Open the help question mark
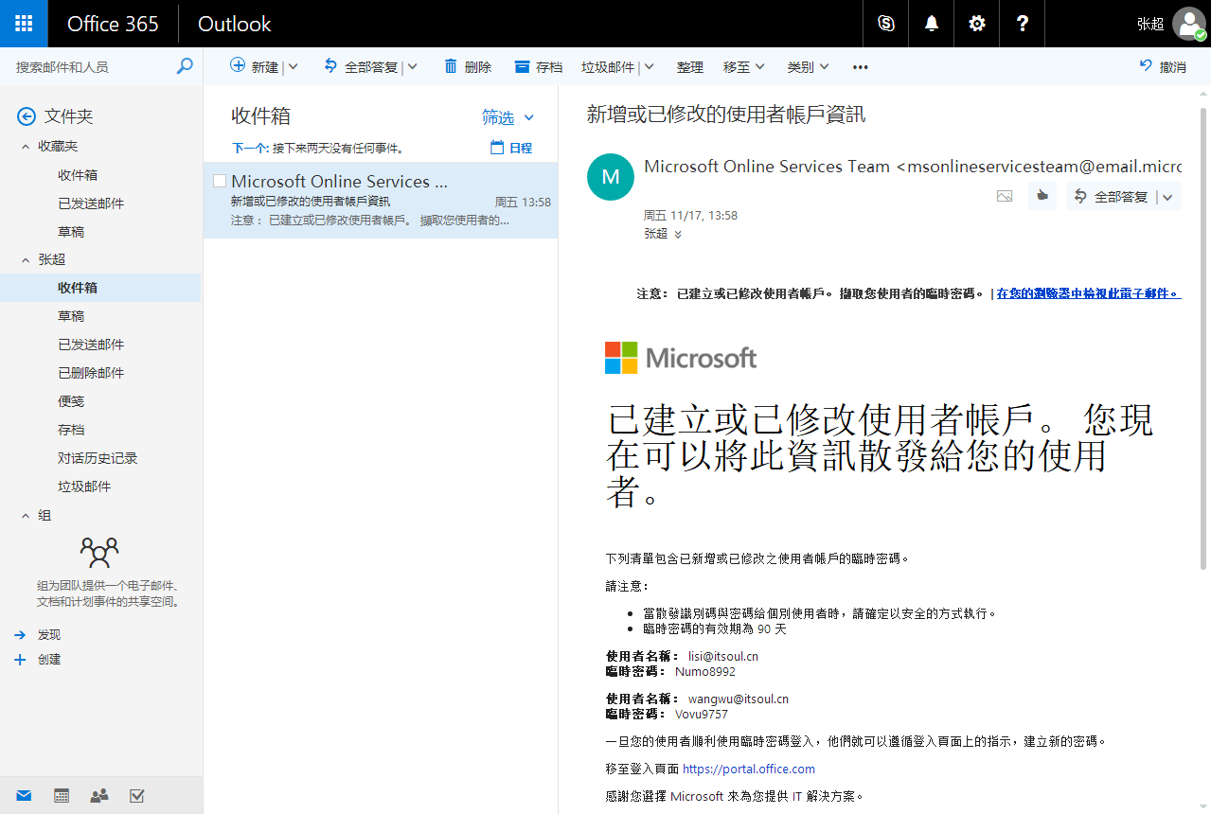This screenshot has height=814, width=1211. 1023,24
